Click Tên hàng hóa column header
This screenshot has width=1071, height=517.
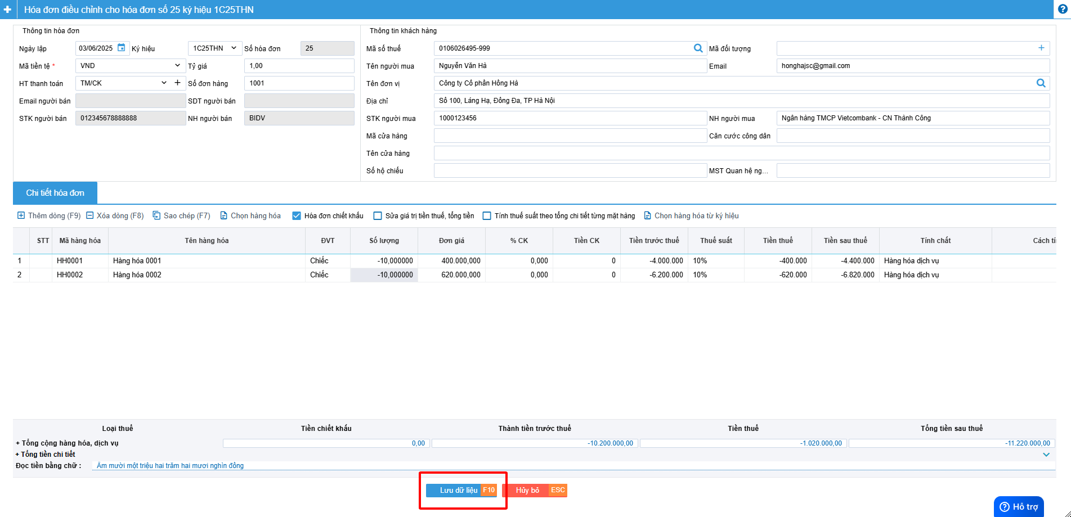[x=207, y=241]
